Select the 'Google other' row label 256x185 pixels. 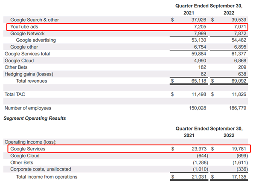click(24, 47)
